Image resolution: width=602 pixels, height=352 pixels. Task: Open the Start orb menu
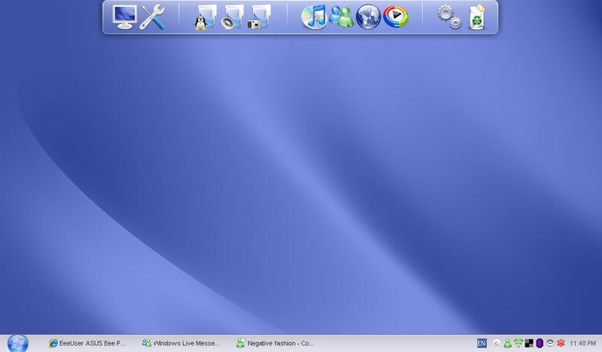[x=17, y=343]
